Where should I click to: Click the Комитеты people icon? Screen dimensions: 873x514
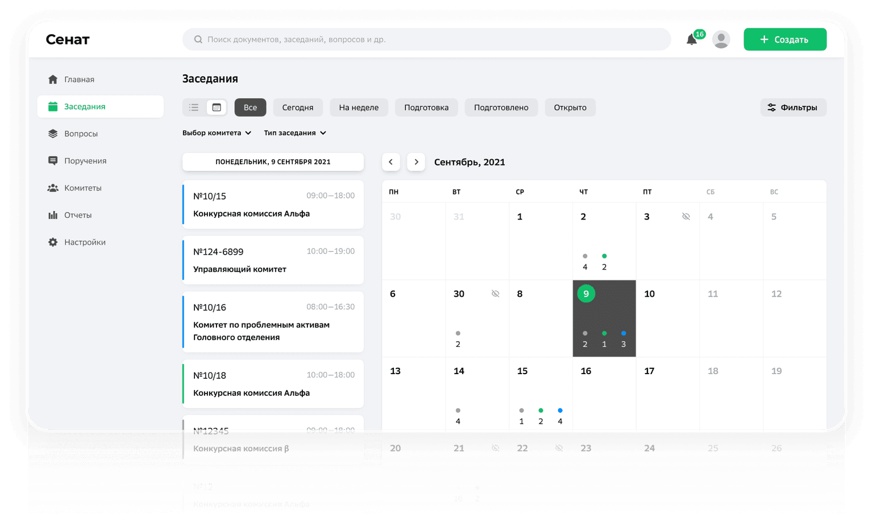[53, 188]
